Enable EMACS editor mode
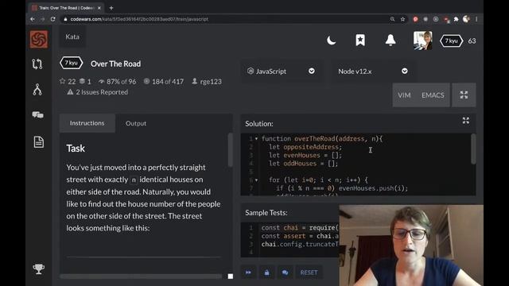The image size is (509, 286). click(433, 95)
